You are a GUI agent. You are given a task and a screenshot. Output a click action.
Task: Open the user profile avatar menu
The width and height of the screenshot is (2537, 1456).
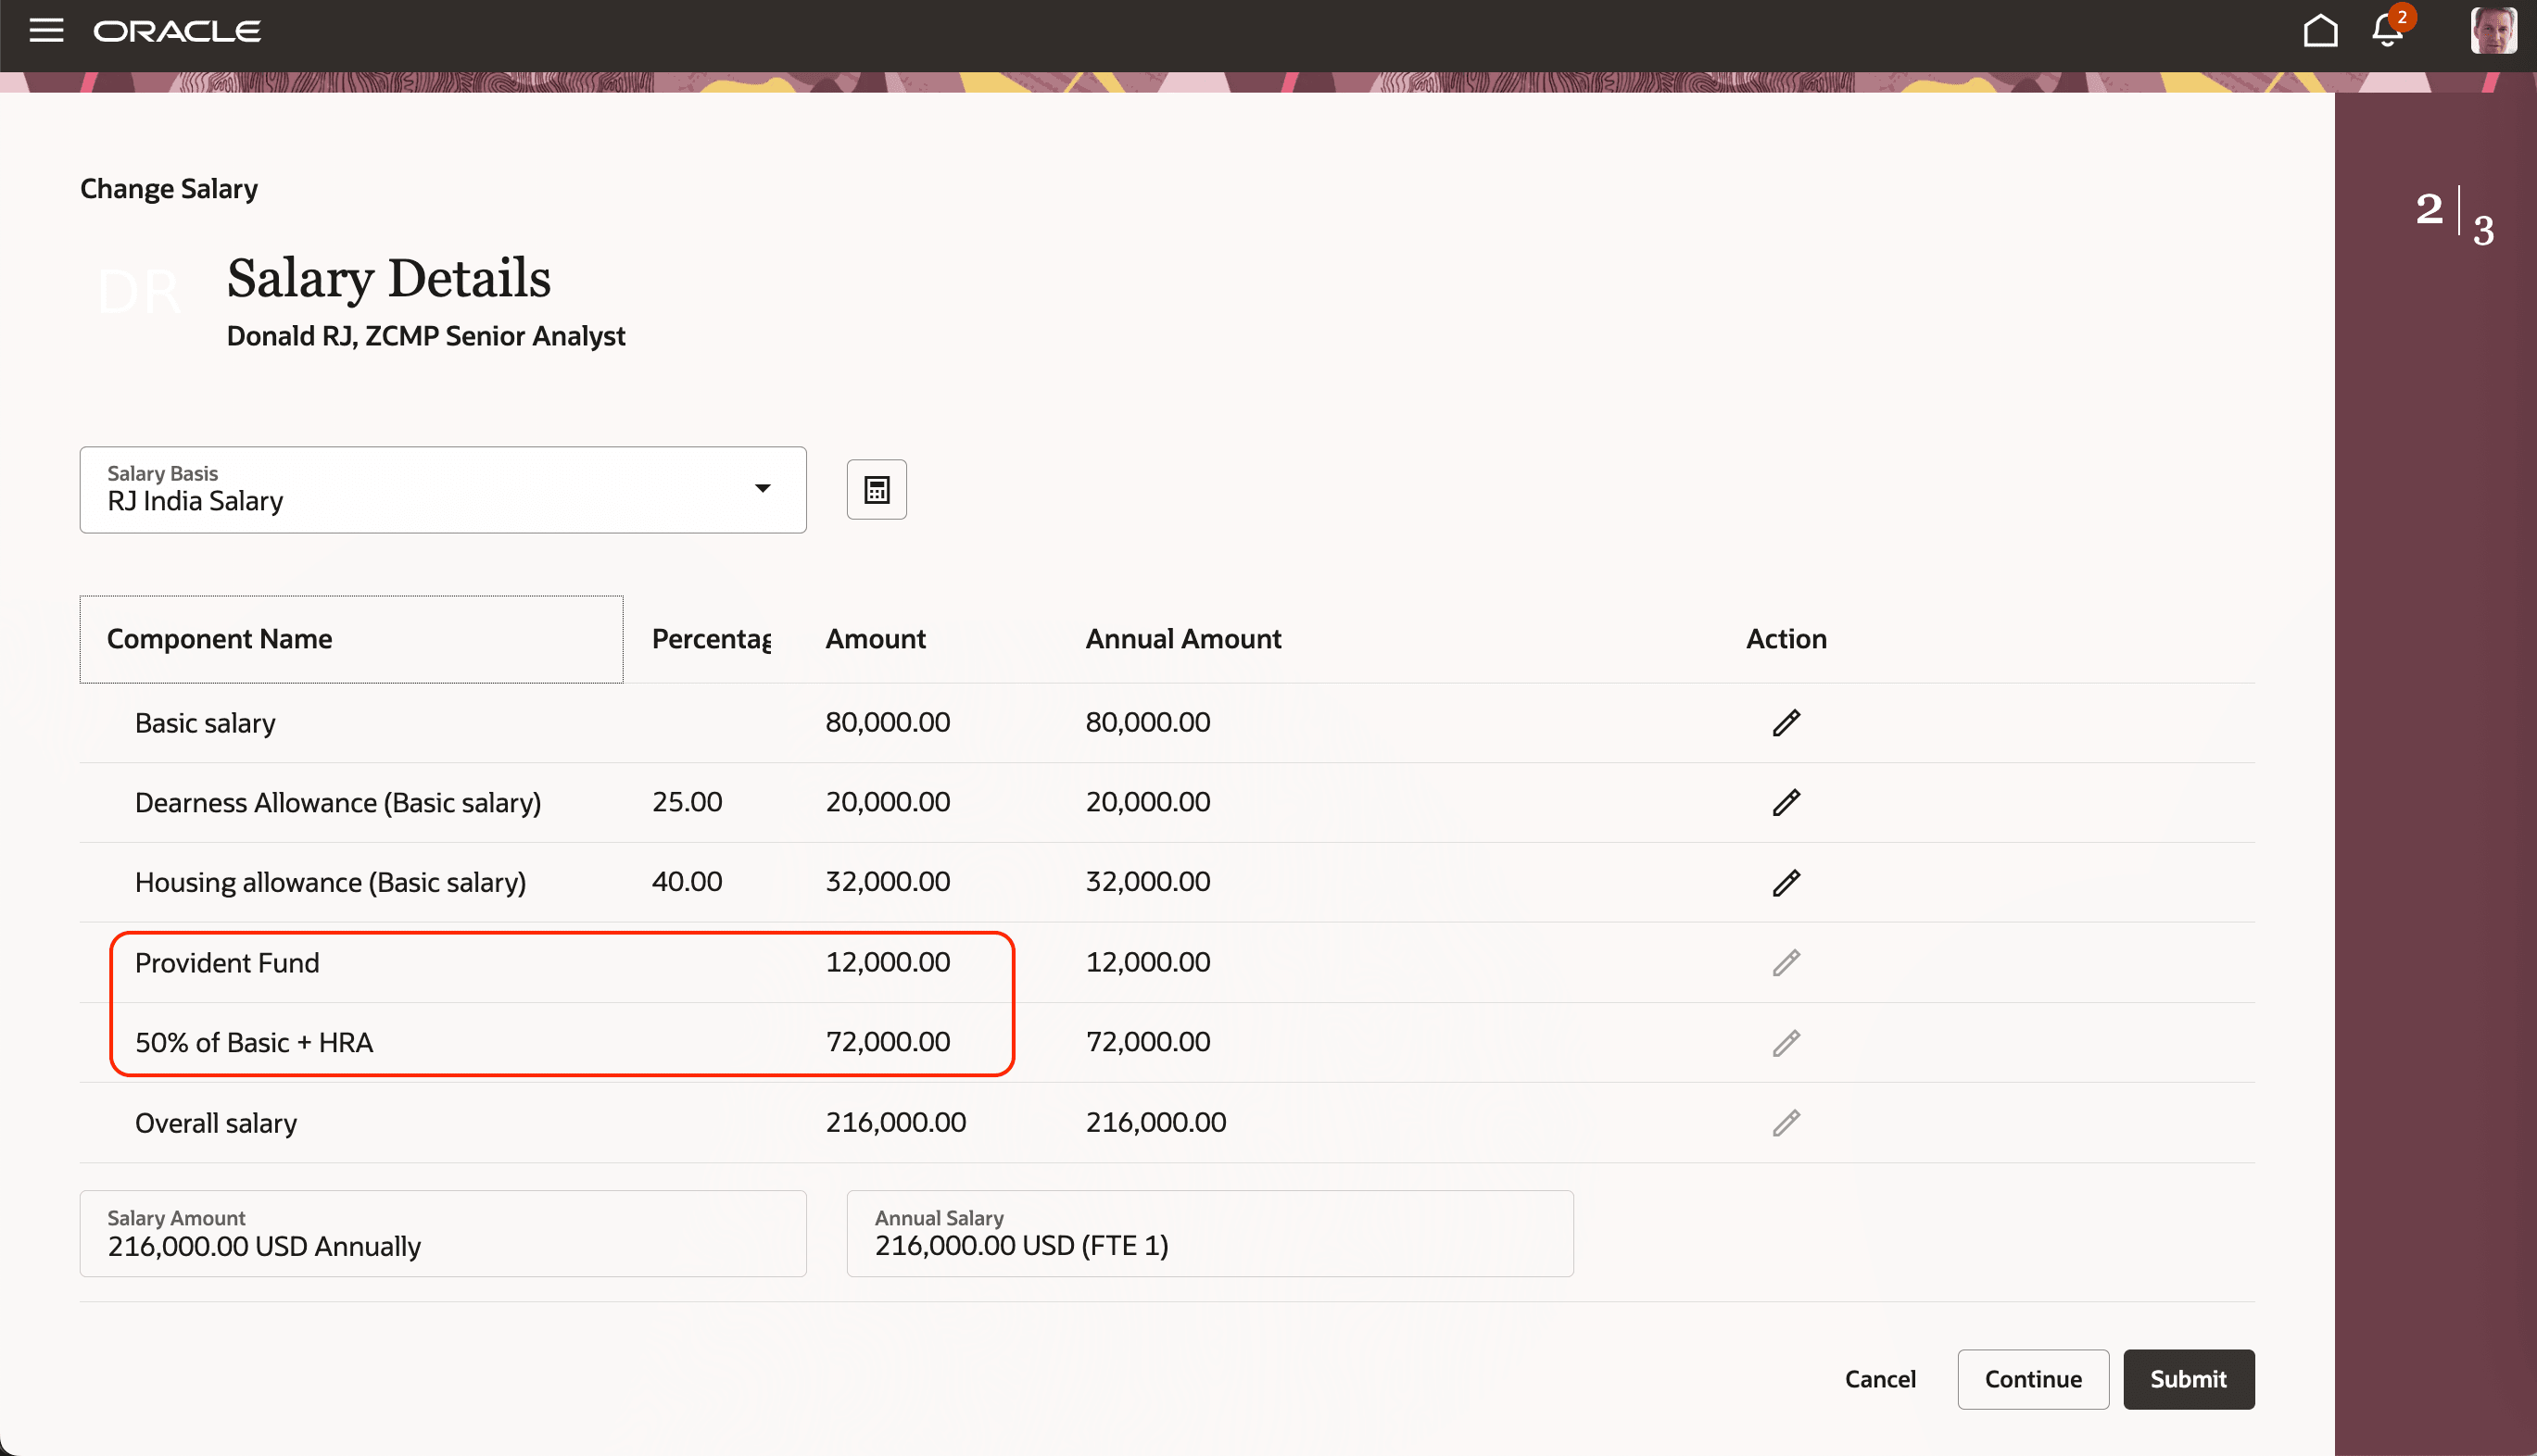pos(2493,30)
